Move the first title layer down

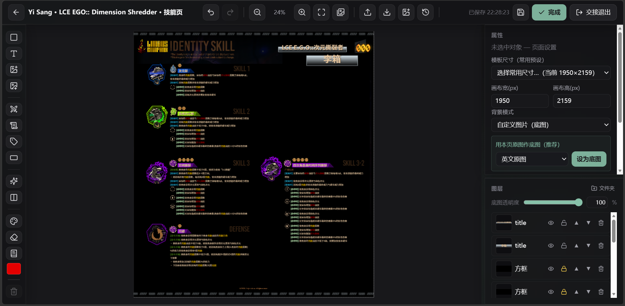click(x=589, y=223)
